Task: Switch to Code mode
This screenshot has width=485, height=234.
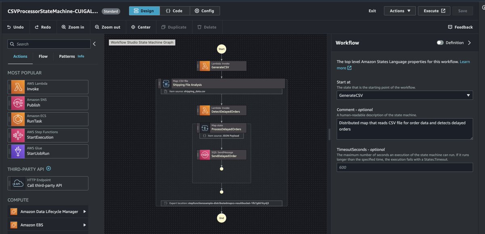Action: click(174, 11)
